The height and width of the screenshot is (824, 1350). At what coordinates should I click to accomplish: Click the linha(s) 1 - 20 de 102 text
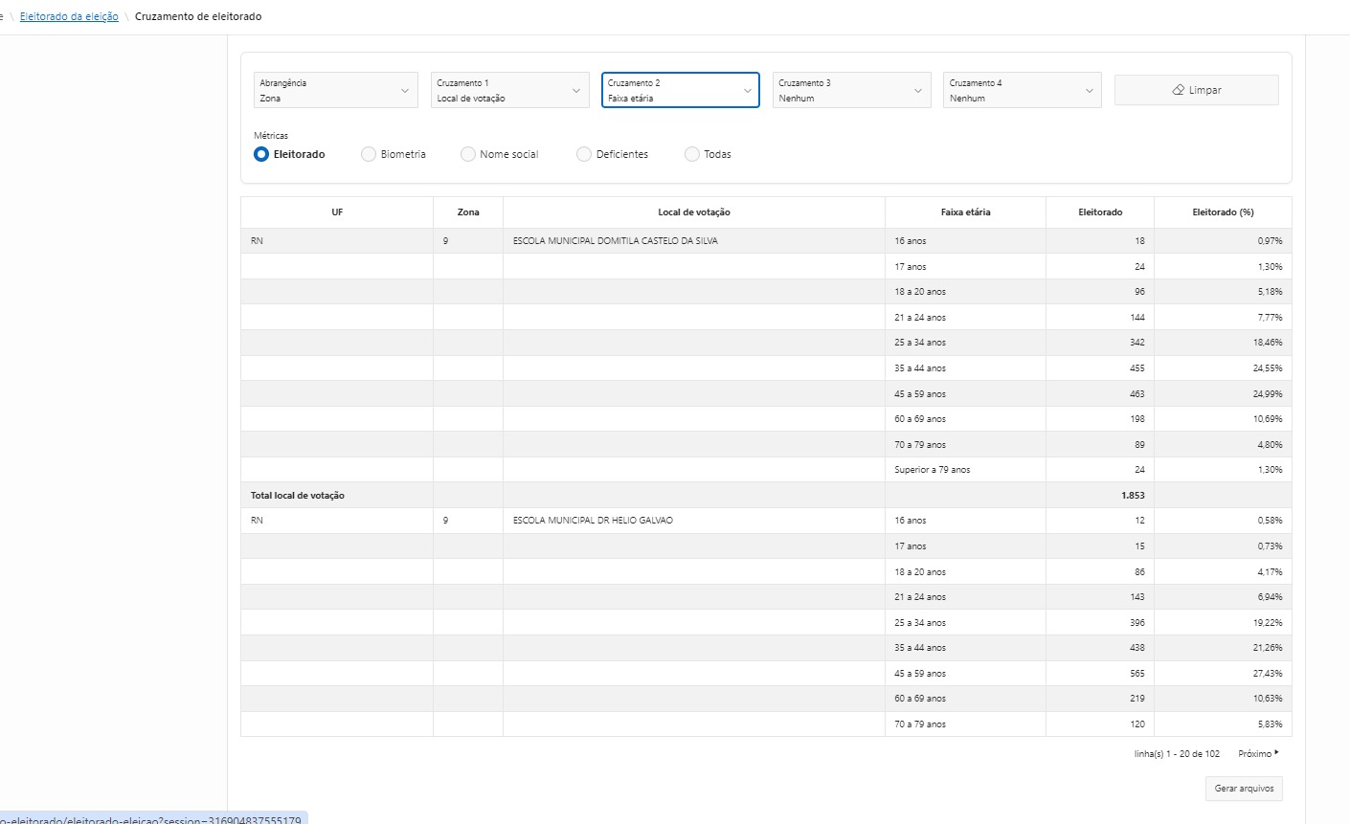1177,754
